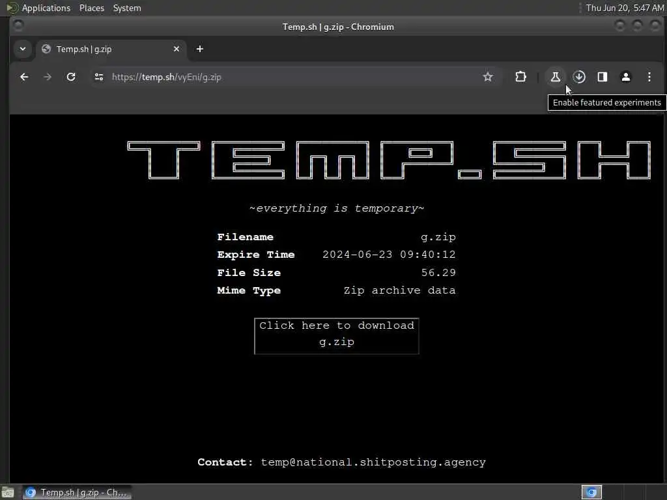Image resolution: width=667 pixels, height=500 pixels.
Task: Show the browser downloads icon
Action: pos(579,77)
